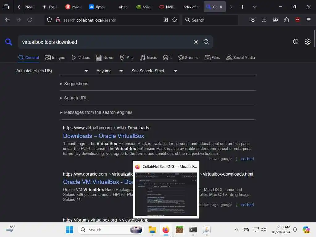Switch to the Social Media category
Screen dimensions: 316x237
[240, 58]
